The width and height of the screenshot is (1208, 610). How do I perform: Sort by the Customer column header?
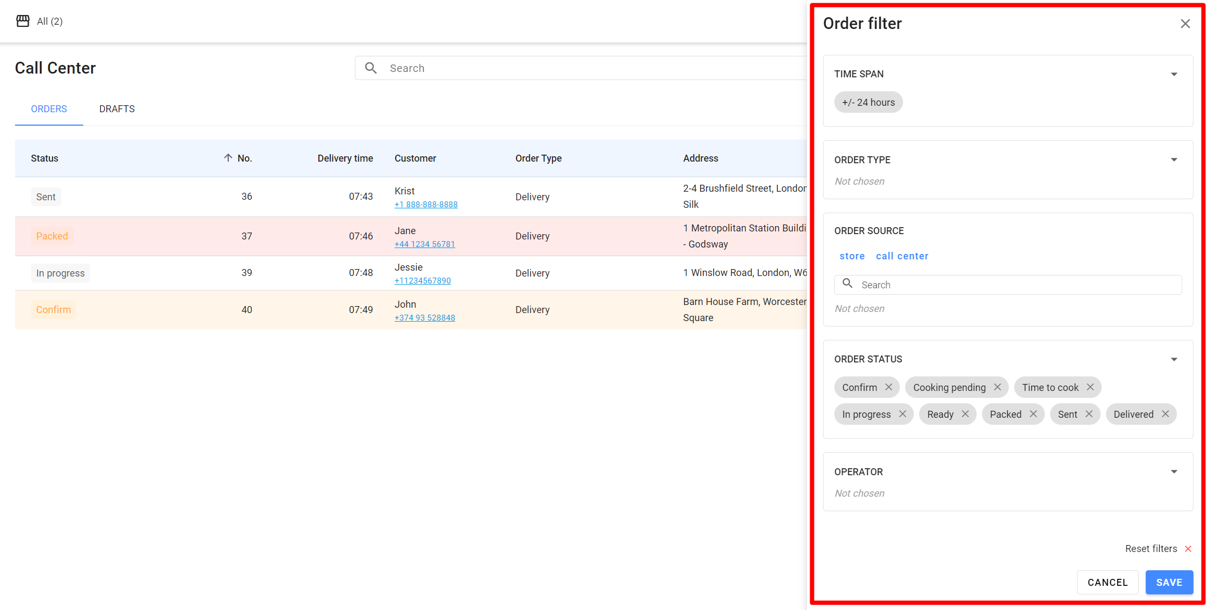point(415,158)
